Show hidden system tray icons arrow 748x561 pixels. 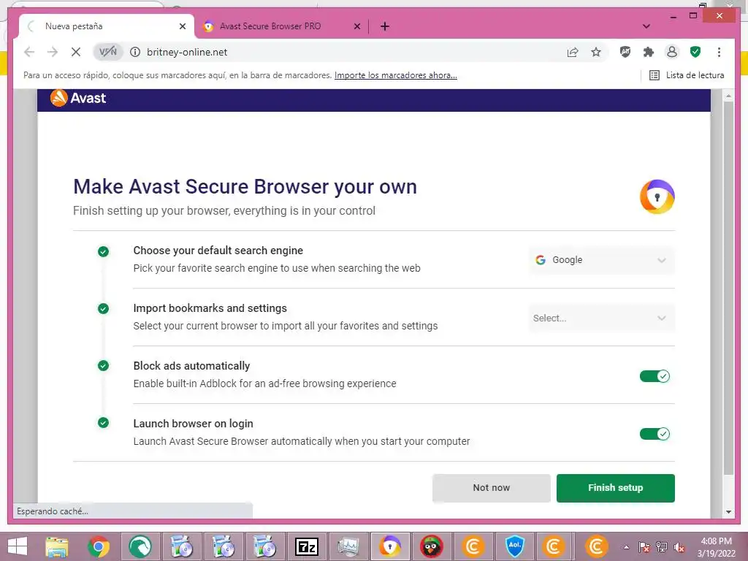[626, 547]
